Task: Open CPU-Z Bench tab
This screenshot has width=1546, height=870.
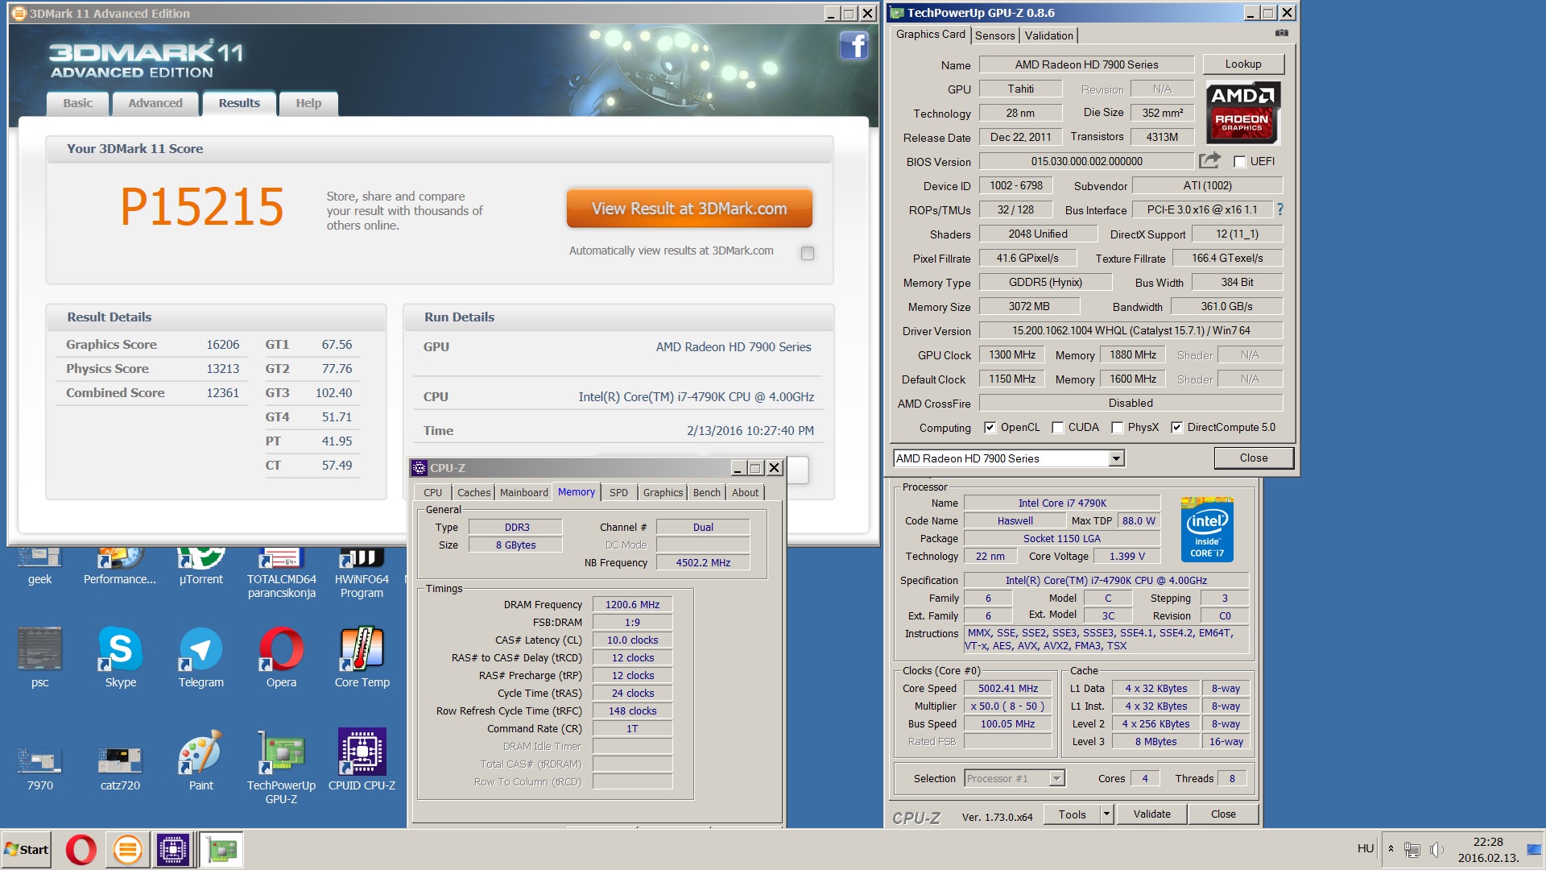Action: tap(707, 492)
